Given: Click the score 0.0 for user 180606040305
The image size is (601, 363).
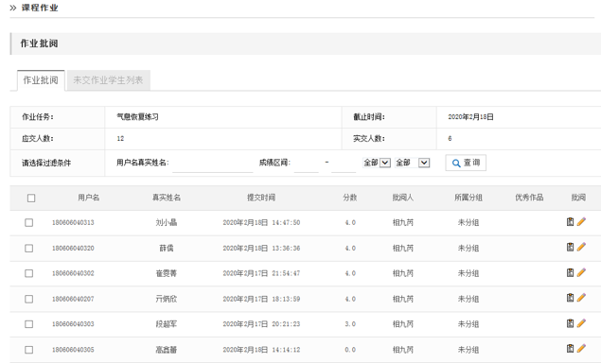Looking at the screenshot, I should [350, 350].
